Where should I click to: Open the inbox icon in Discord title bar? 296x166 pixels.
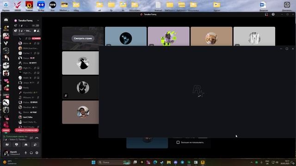[x=266, y=14]
